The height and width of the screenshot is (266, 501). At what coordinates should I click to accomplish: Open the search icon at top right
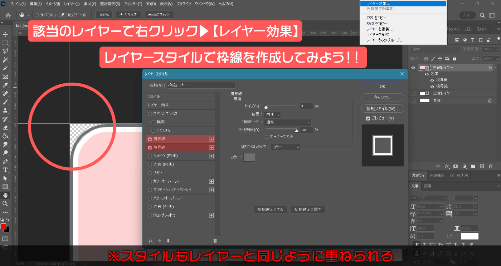point(482,15)
